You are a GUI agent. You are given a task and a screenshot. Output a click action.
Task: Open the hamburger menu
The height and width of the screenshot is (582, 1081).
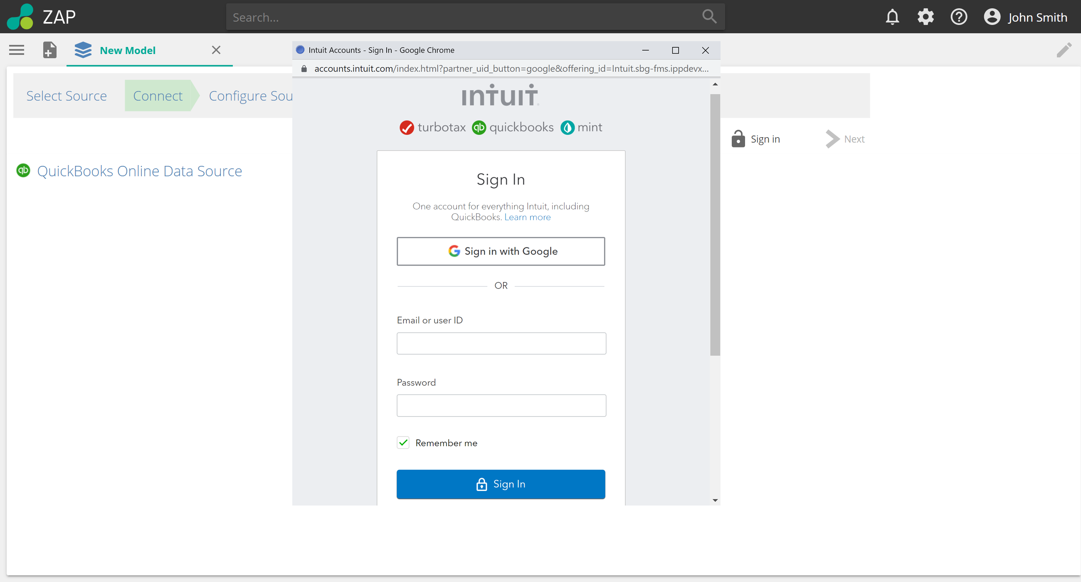pyautogui.click(x=17, y=50)
